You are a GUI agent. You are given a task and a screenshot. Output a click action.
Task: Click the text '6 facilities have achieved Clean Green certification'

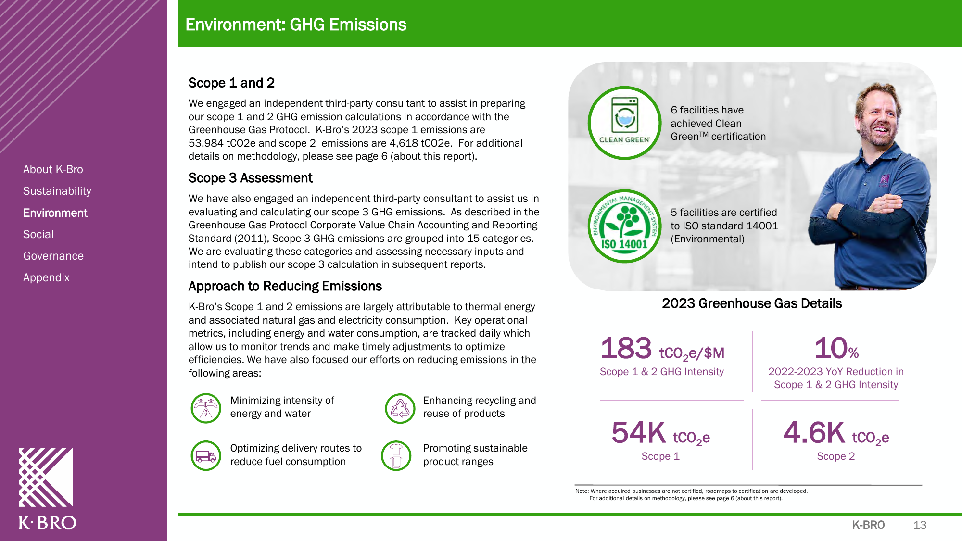tap(718, 123)
